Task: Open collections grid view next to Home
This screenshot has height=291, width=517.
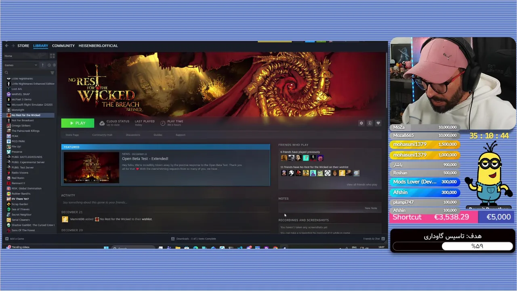Action: 52,56
